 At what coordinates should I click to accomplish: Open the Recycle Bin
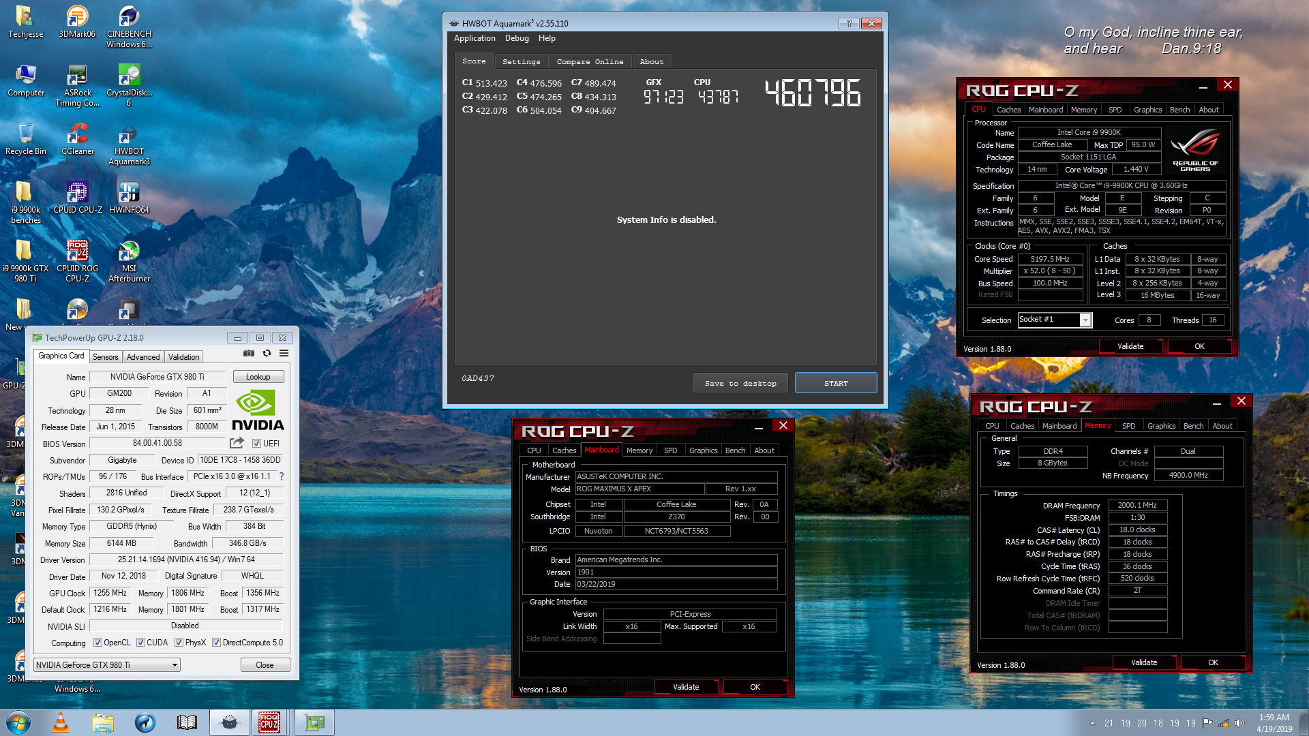pyautogui.click(x=25, y=139)
